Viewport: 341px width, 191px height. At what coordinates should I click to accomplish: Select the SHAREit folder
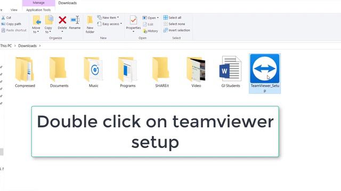pos(162,72)
